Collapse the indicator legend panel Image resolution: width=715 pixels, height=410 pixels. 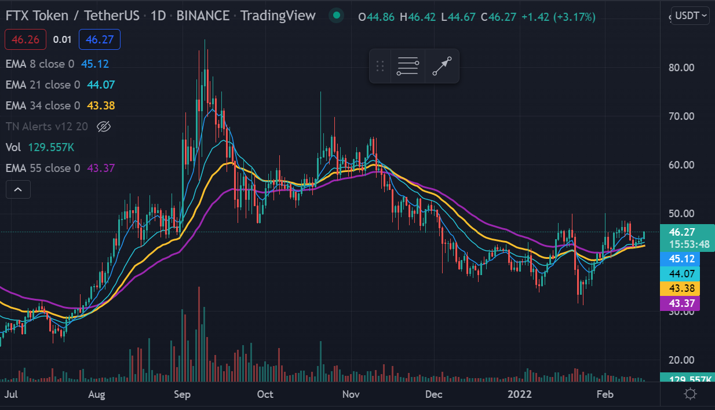coord(18,189)
